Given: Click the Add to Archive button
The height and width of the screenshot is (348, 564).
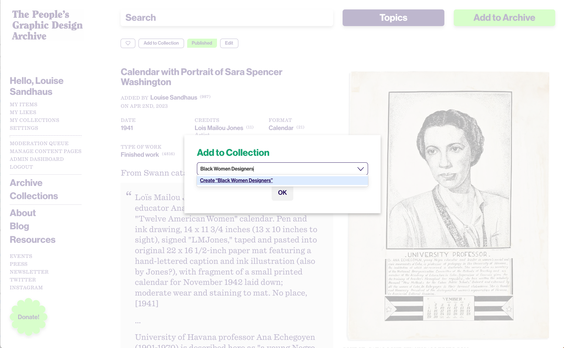Looking at the screenshot, I should click(x=504, y=18).
